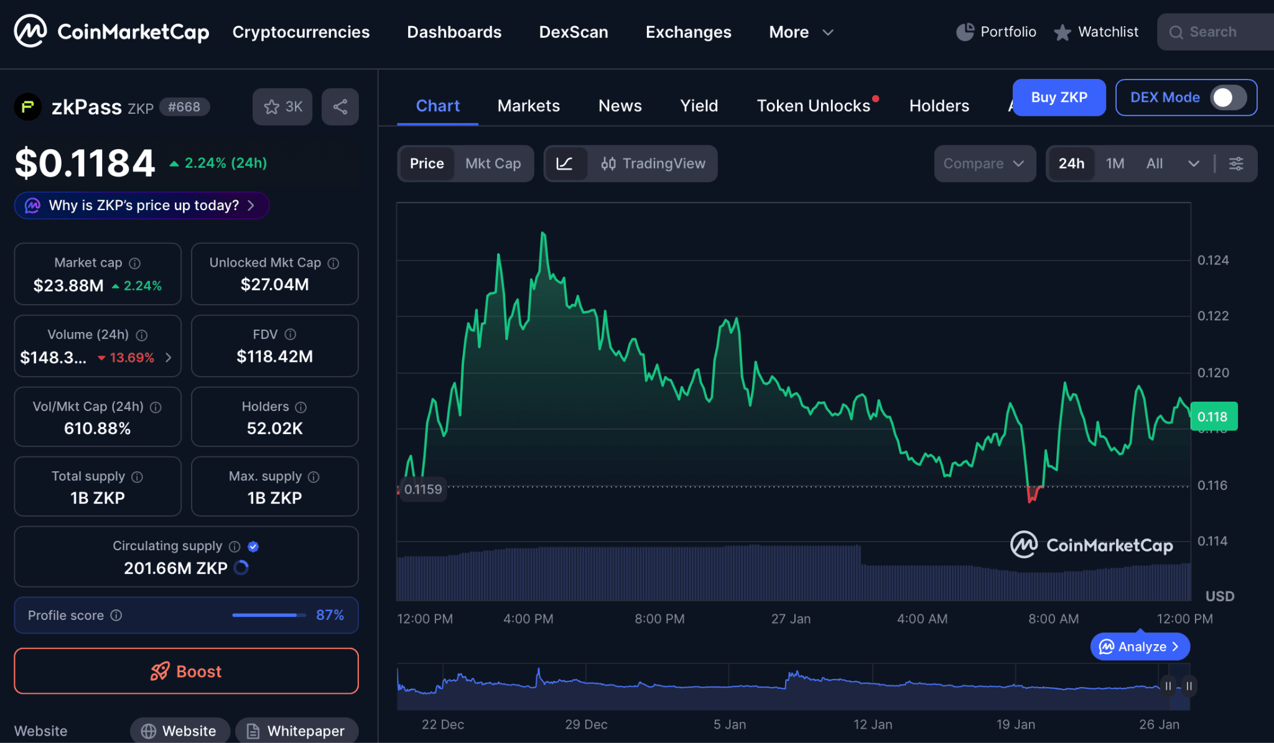Open the share options for zkPass
This screenshot has width=1274, height=743.
[x=340, y=106]
